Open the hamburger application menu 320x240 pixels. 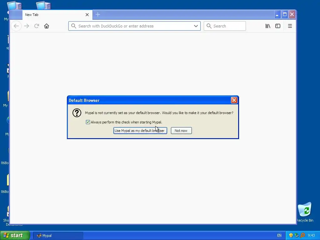(x=290, y=26)
